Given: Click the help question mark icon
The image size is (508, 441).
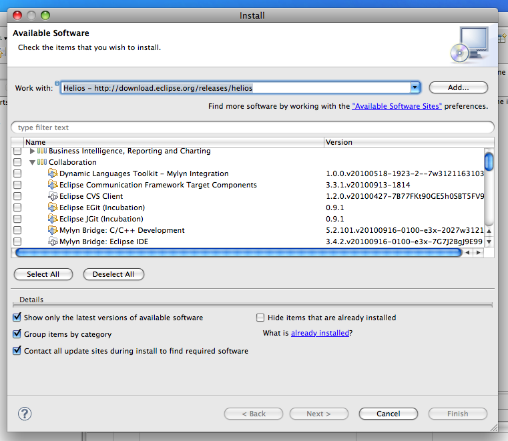Looking at the screenshot, I should tap(25, 414).
